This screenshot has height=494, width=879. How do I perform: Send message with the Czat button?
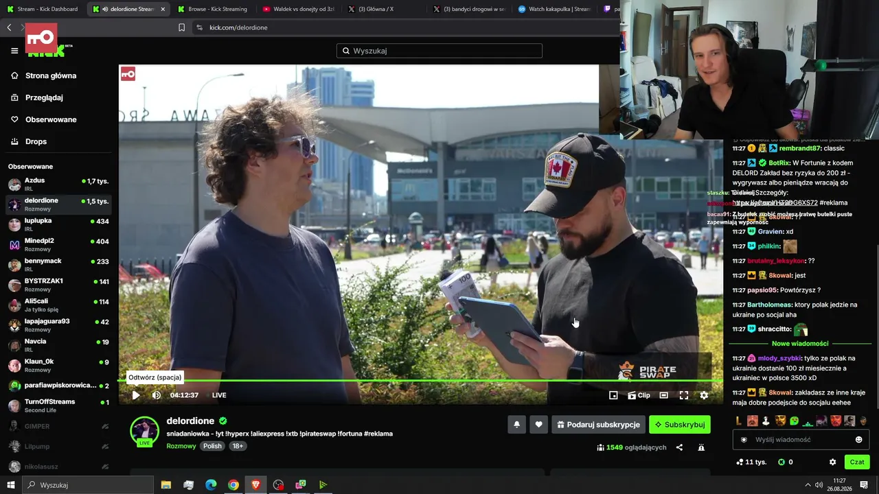(x=857, y=462)
